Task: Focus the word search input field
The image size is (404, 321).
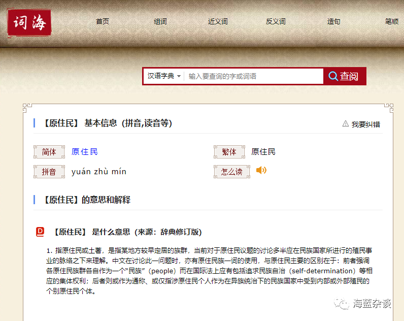Action: (254, 76)
